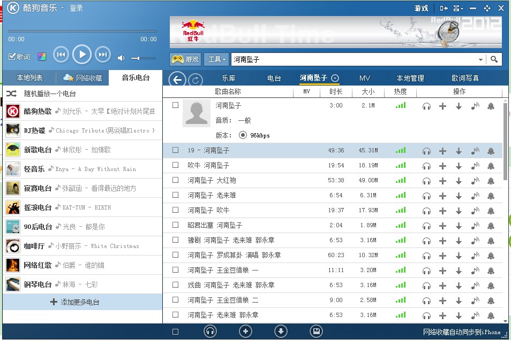Screen dimensions: 511x340
Task: Click 网络收藏自动同步到iPhone link
Action: tap(462, 332)
